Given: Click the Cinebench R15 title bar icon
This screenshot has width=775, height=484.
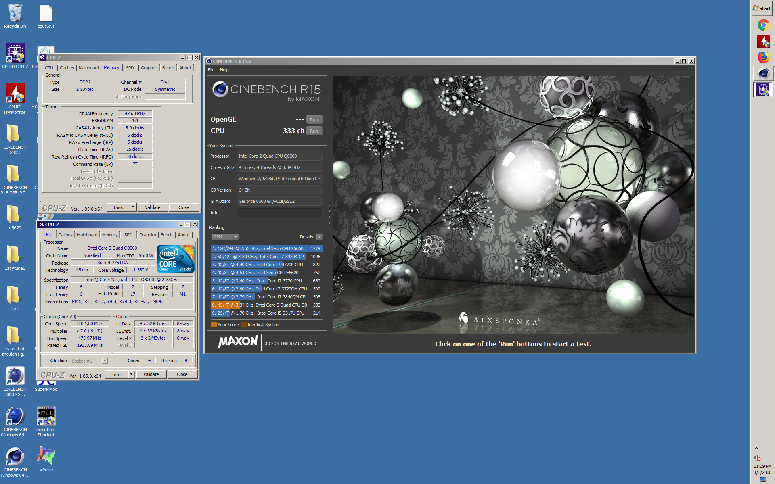Looking at the screenshot, I should click(x=209, y=61).
